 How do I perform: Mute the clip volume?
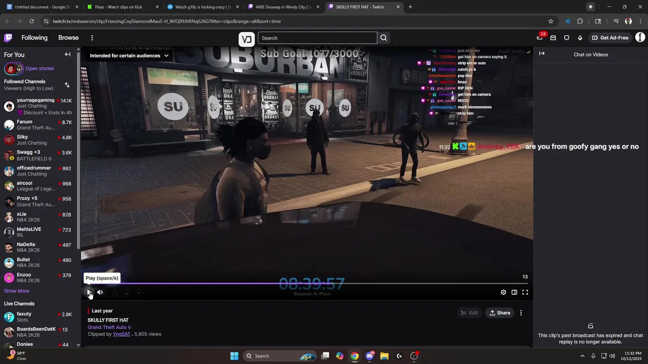click(100, 292)
